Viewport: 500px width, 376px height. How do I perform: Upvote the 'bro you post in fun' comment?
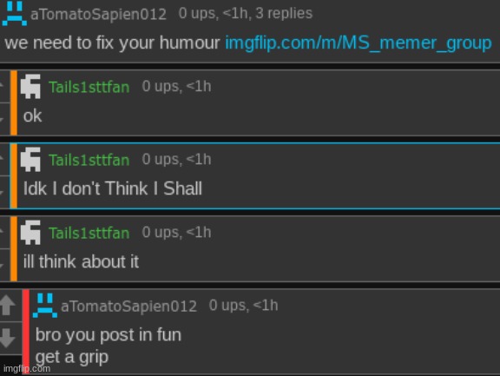[x=7, y=305]
